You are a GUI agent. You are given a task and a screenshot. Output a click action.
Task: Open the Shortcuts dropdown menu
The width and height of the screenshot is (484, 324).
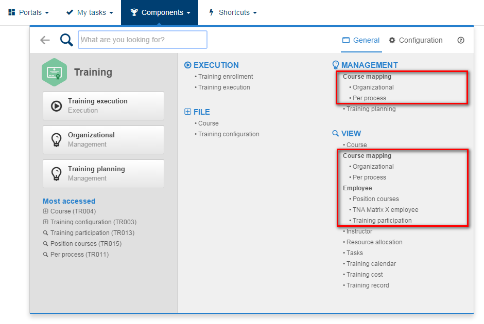click(233, 12)
